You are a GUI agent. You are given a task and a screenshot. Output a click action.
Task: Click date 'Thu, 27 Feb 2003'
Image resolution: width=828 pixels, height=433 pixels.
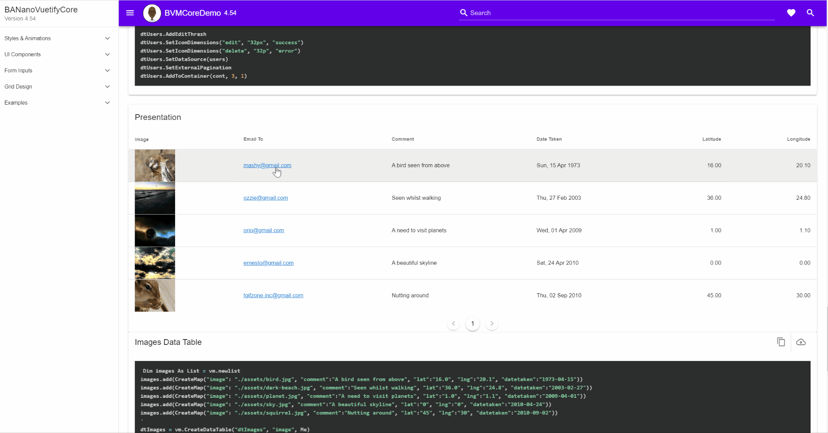(x=558, y=198)
